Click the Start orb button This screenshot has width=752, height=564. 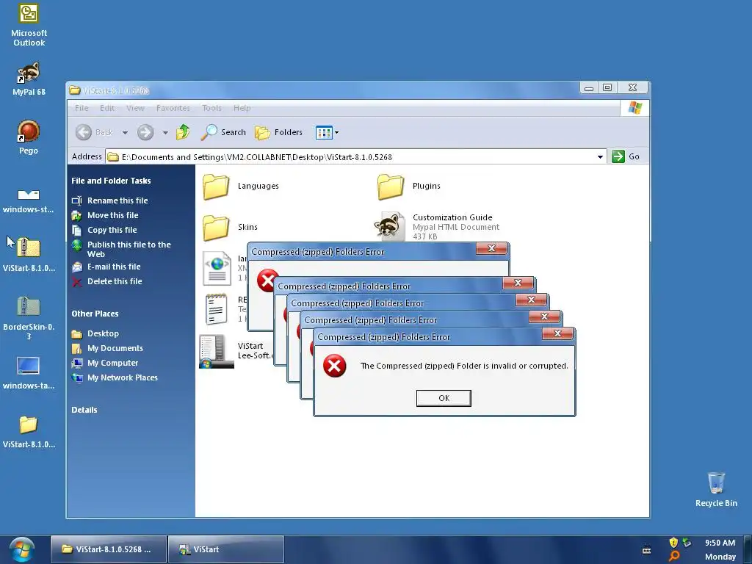(x=21, y=549)
